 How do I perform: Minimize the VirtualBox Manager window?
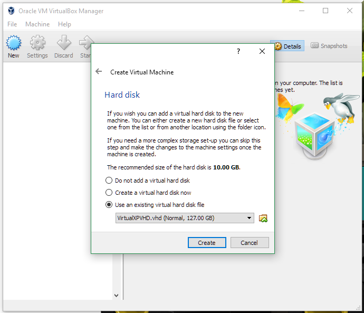(302, 11)
